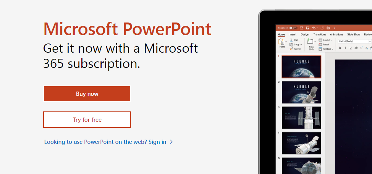The image size is (372, 174).
Task: Apply Bold formatting with B icon
Action: click(340, 48)
